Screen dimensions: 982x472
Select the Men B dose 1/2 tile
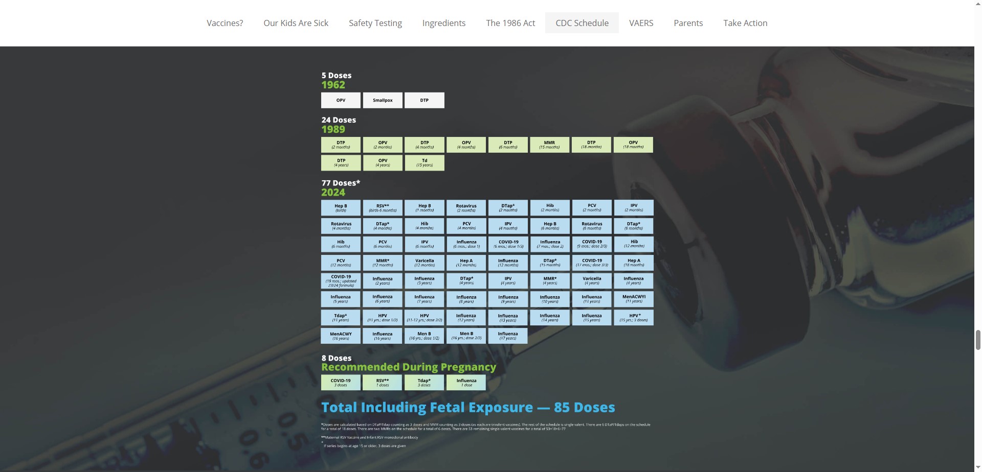coord(424,336)
